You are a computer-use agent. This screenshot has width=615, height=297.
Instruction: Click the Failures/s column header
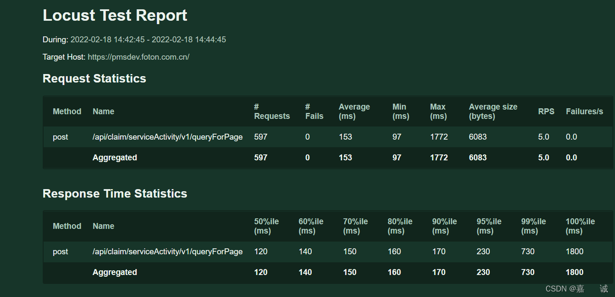point(585,111)
